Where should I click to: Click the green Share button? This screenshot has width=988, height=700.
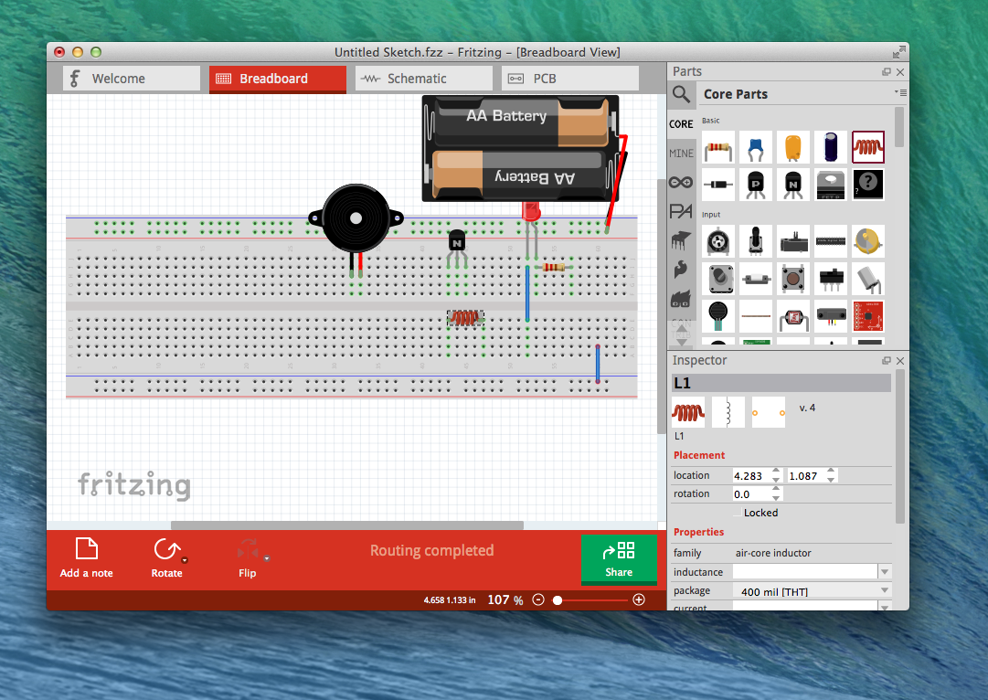click(x=619, y=559)
